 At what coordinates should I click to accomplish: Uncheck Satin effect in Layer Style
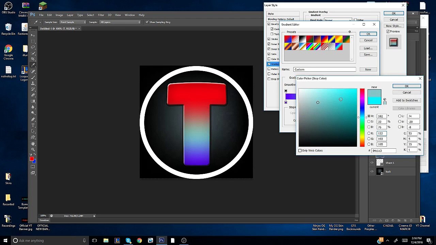click(269, 54)
